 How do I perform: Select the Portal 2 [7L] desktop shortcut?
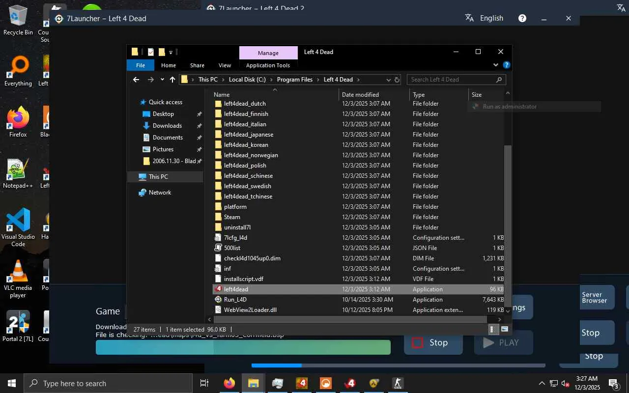(x=19, y=326)
